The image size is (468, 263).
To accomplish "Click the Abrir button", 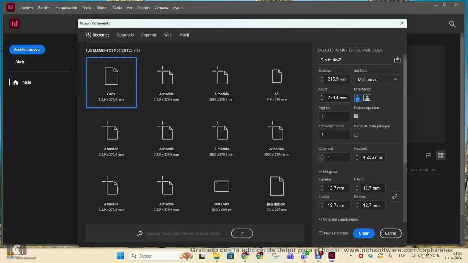I will coord(20,62).
